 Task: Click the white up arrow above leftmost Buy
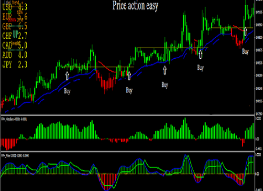click(67, 76)
